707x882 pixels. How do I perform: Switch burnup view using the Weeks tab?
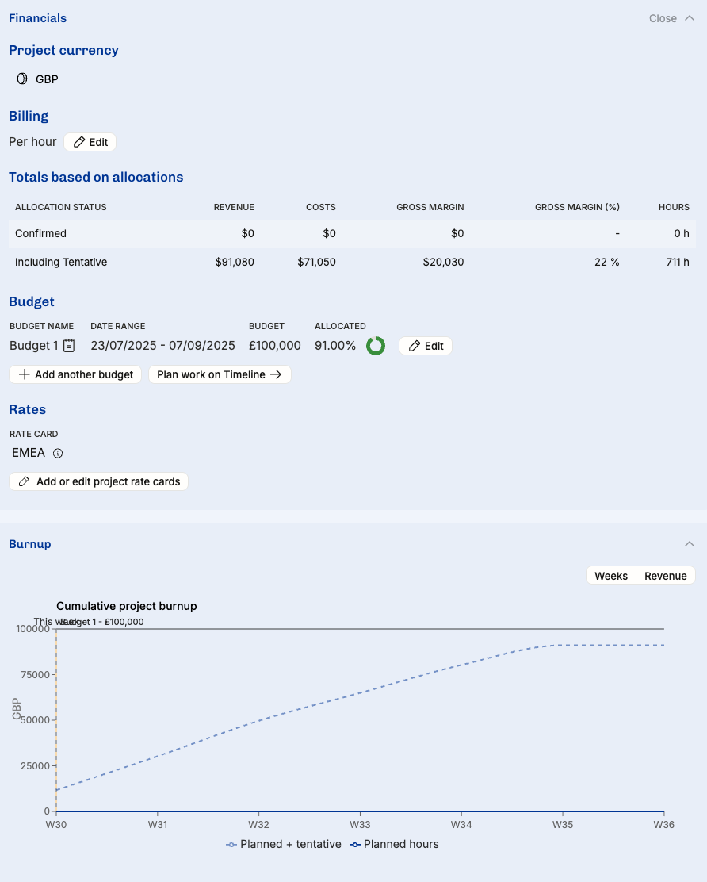pyautogui.click(x=611, y=576)
